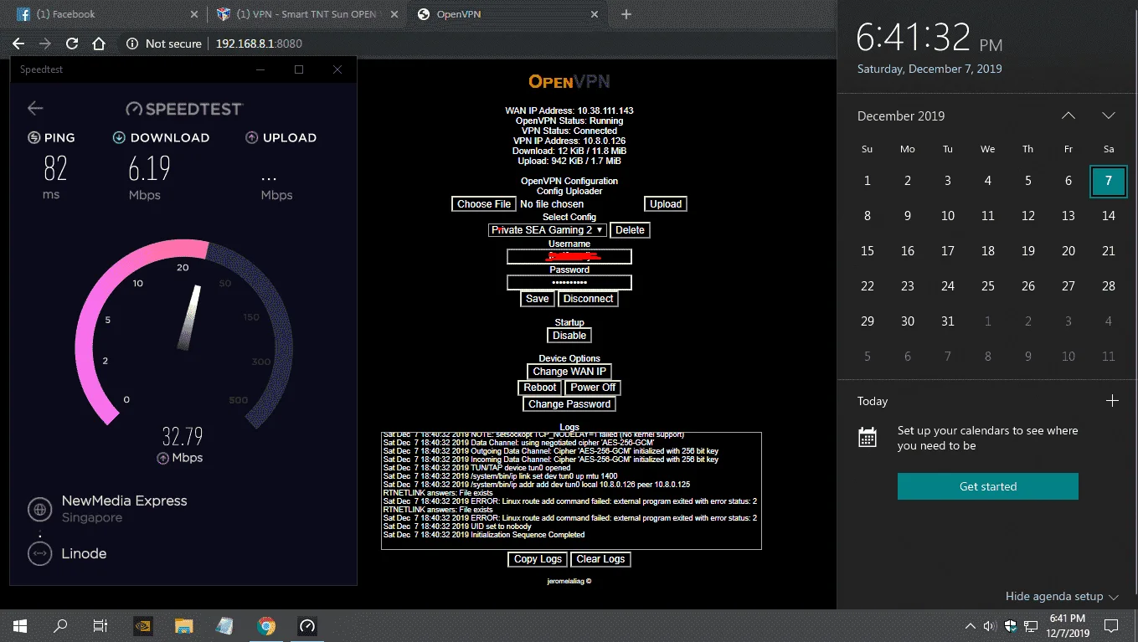Collapse agenda with Hide agenda setup

[1062, 597]
